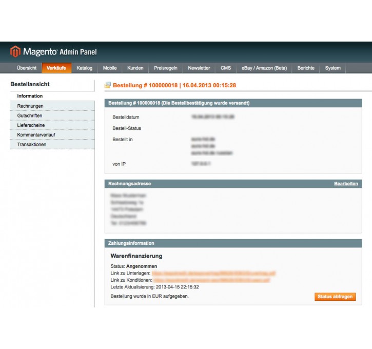Viewport: 372px width, 349px height.
Task: Open the Katalog menu
Action: tap(84, 68)
